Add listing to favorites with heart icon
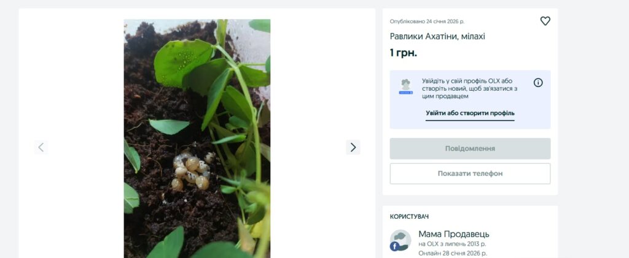The width and height of the screenshot is (629, 258). point(545,21)
